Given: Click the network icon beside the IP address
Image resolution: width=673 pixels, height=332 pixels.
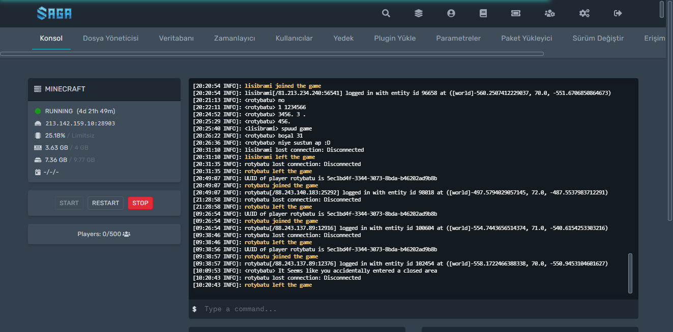Looking at the screenshot, I should coord(38,123).
